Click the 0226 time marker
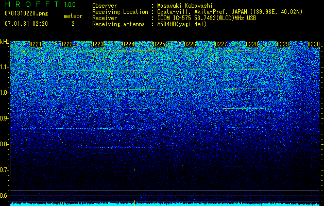324x206 pixels. pos(190,44)
